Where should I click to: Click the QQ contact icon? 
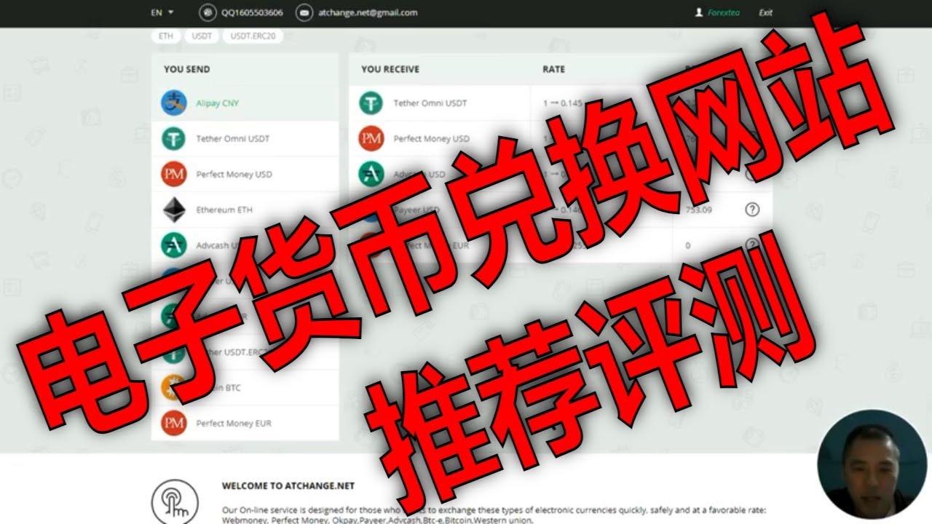click(x=208, y=12)
